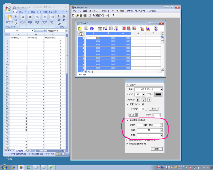213x170 pixels.
Task: Collapse the フォント section
Action: pyautogui.click(x=128, y=85)
